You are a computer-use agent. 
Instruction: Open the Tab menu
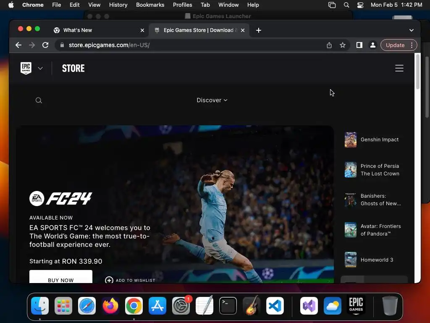(x=205, y=5)
